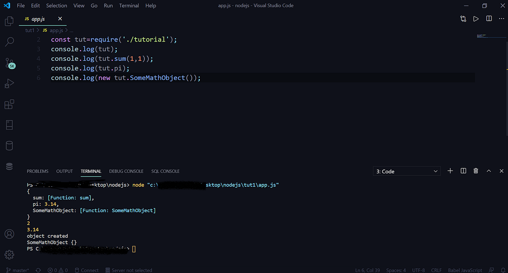Screen dimensions: 508x273
Task: Toggle panel maximization with the chevron
Action: point(489,171)
